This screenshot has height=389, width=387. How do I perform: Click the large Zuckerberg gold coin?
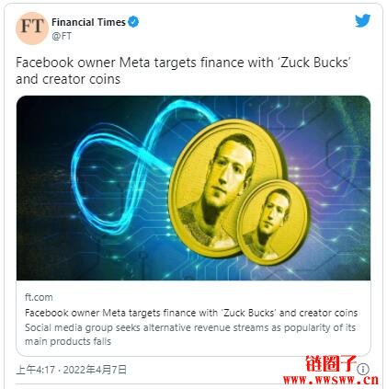point(226,188)
